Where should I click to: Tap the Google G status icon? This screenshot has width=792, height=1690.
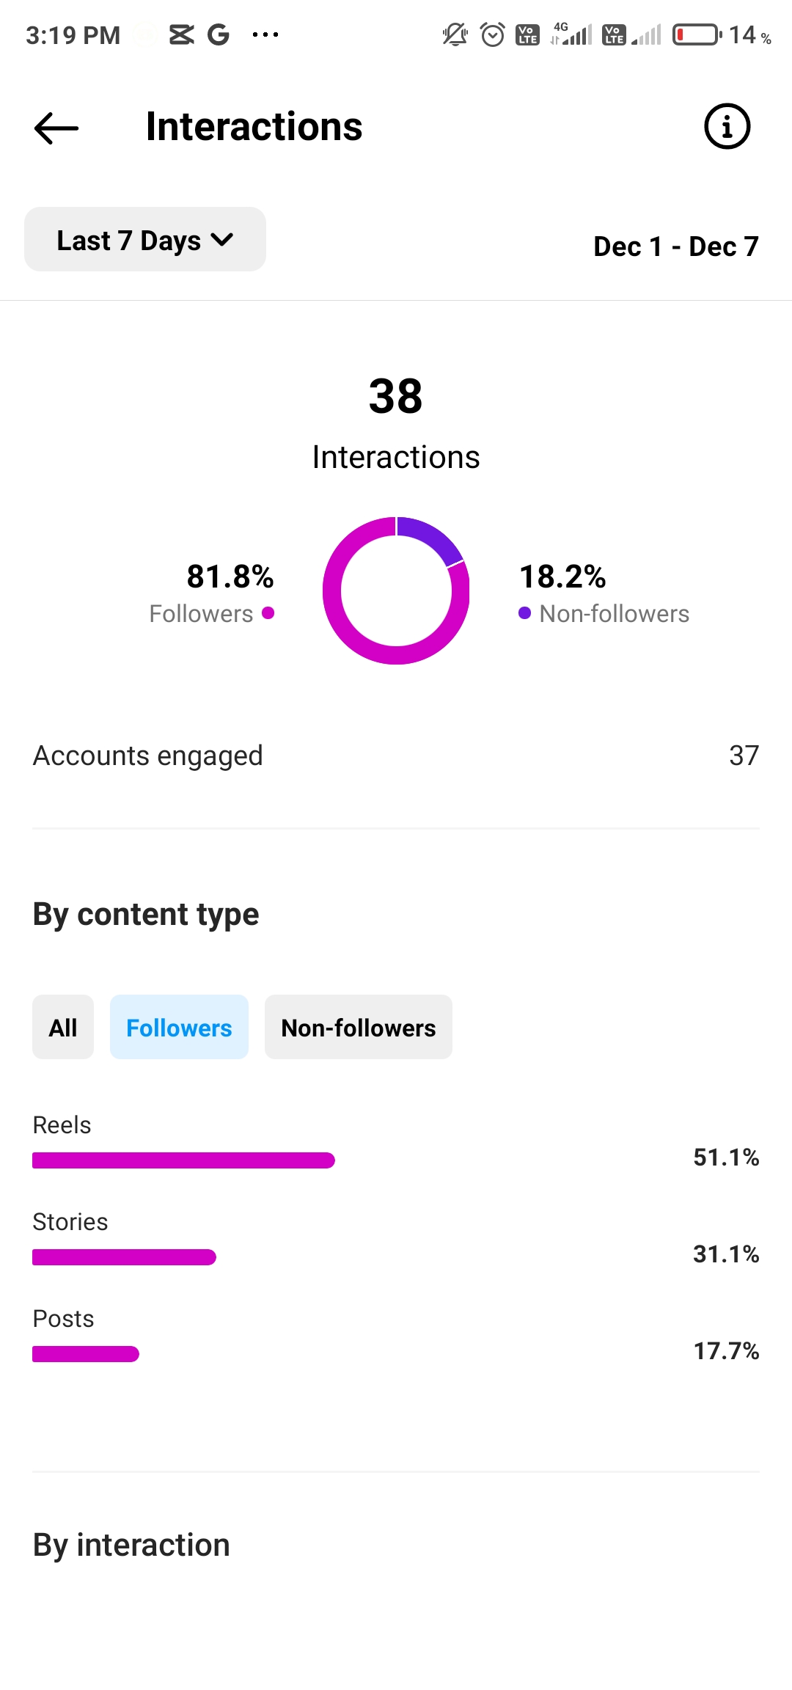click(x=218, y=34)
